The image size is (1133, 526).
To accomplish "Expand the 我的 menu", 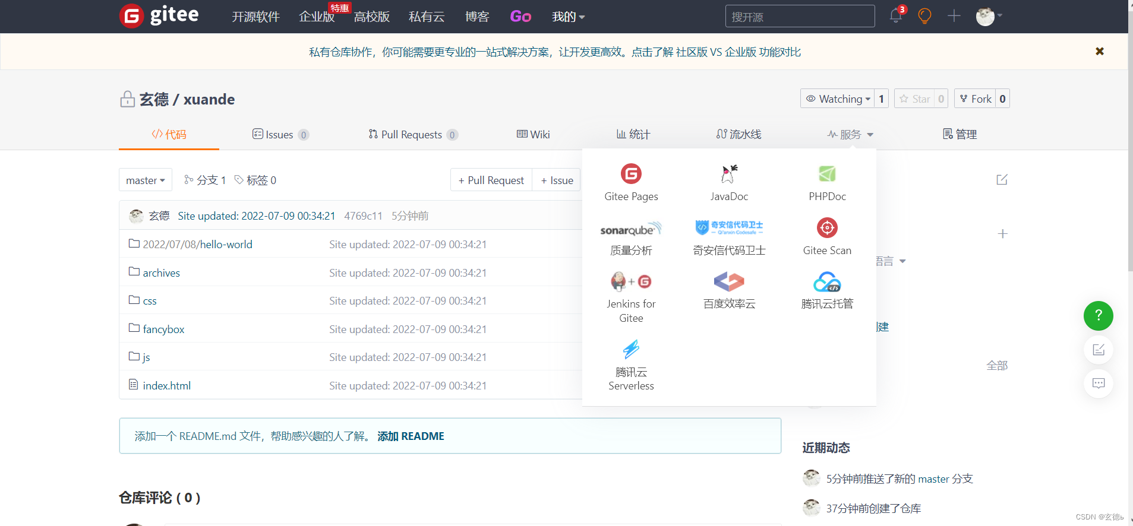I will (x=568, y=17).
